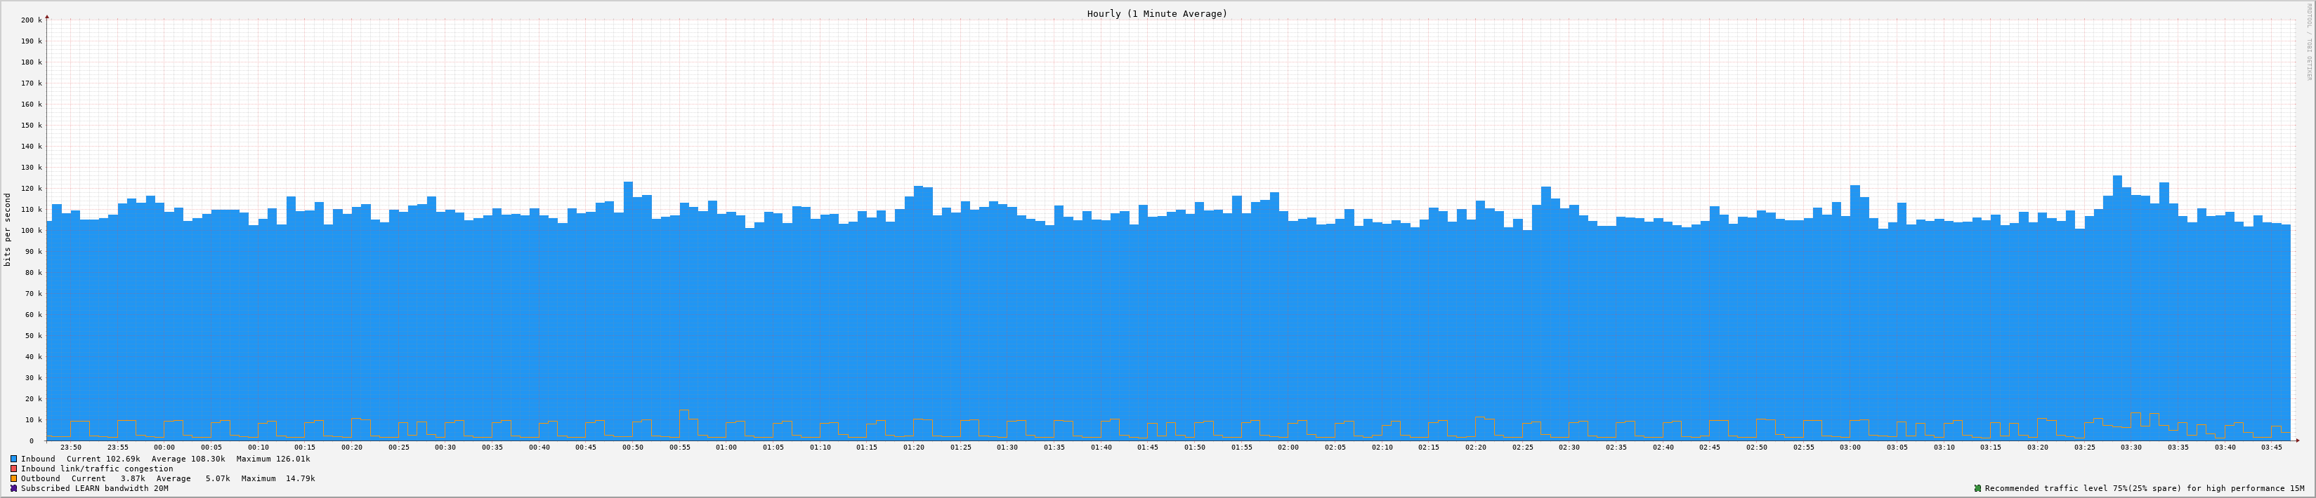Image resolution: width=2316 pixels, height=498 pixels.
Task: Click the blue Inbound legend swatch
Action: (x=13, y=459)
